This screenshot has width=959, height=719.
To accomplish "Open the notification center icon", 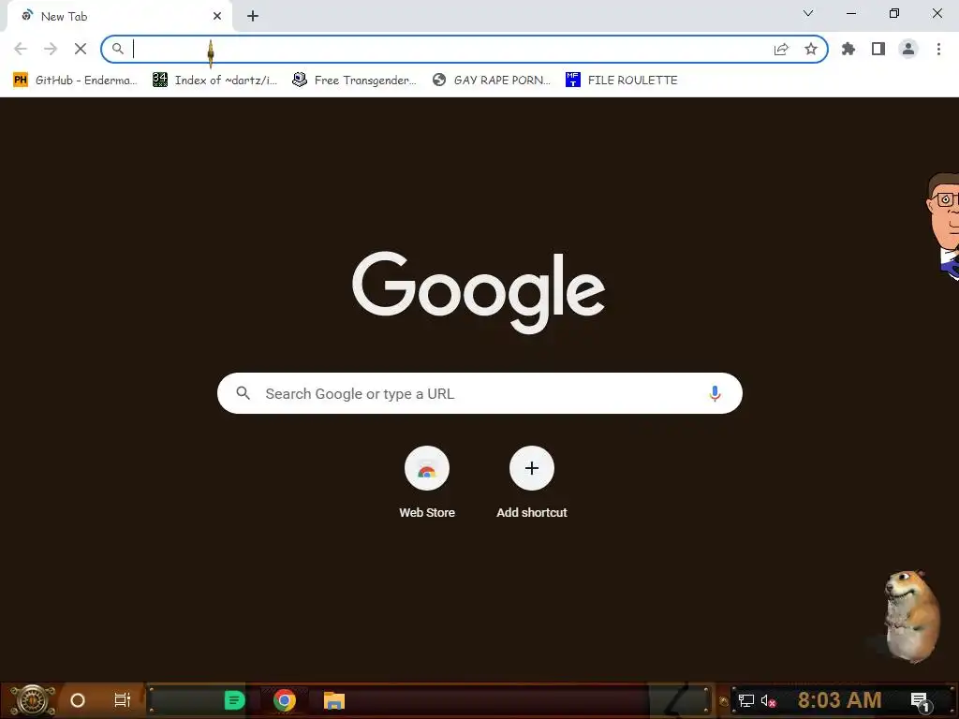I will 921,700.
